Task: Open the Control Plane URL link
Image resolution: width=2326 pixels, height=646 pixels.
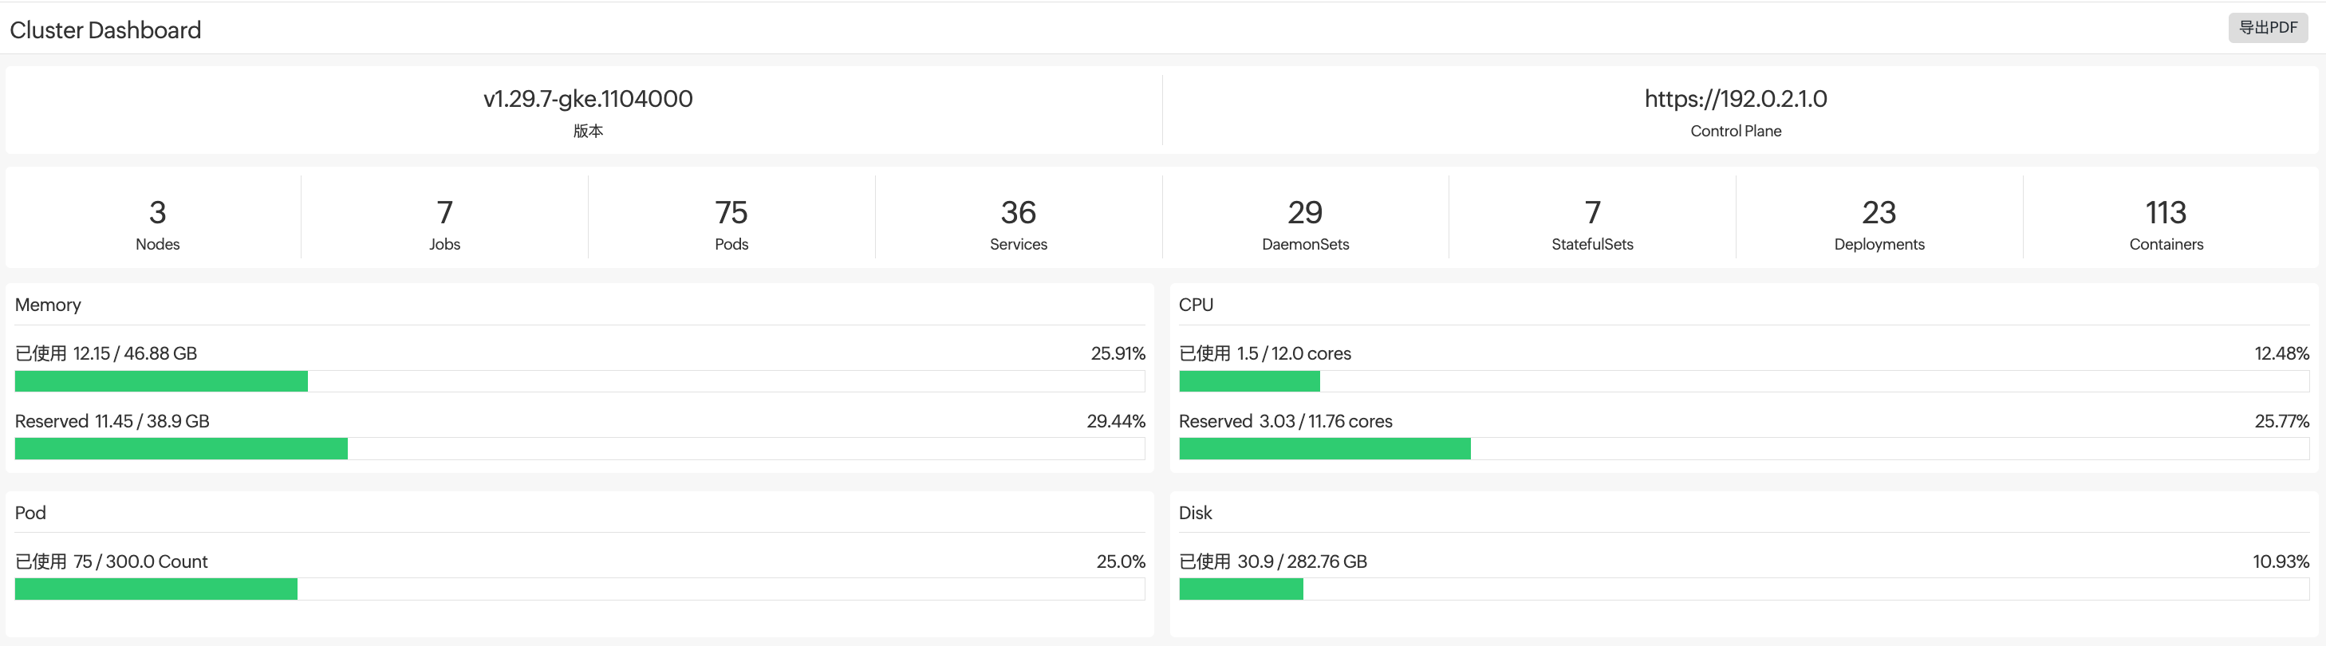Action: coord(1735,99)
